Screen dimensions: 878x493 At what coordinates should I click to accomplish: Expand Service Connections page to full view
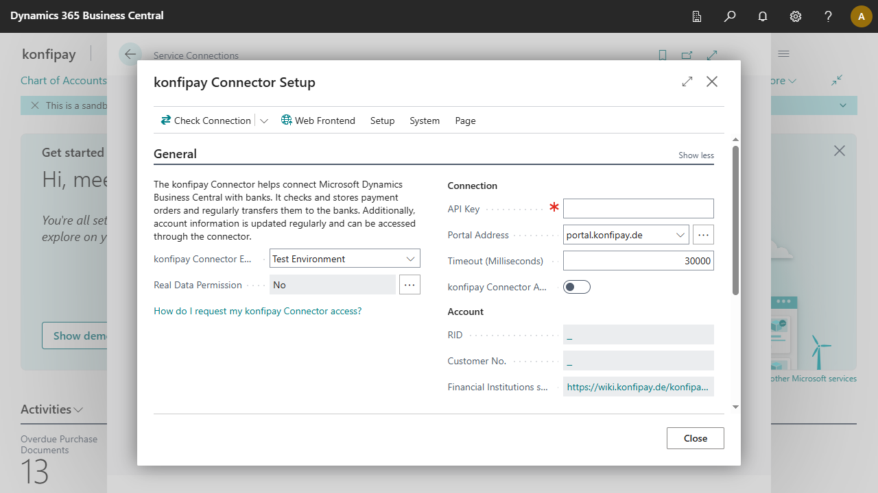pyautogui.click(x=712, y=55)
